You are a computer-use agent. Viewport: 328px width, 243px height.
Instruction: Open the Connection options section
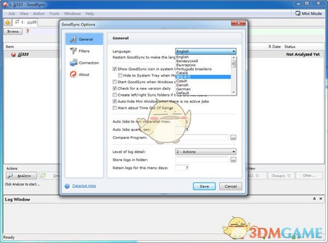pos(84,63)
